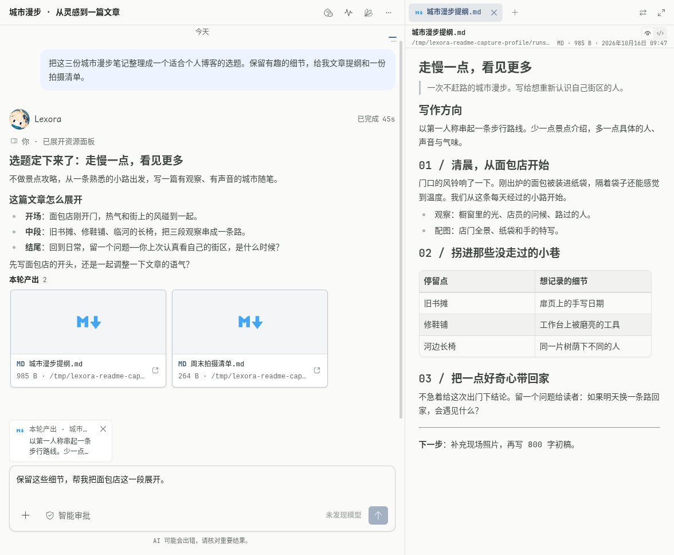The image size is (674, 555).
Task: Click the conversation outline marker lines
Action: (x=393, y=38)
